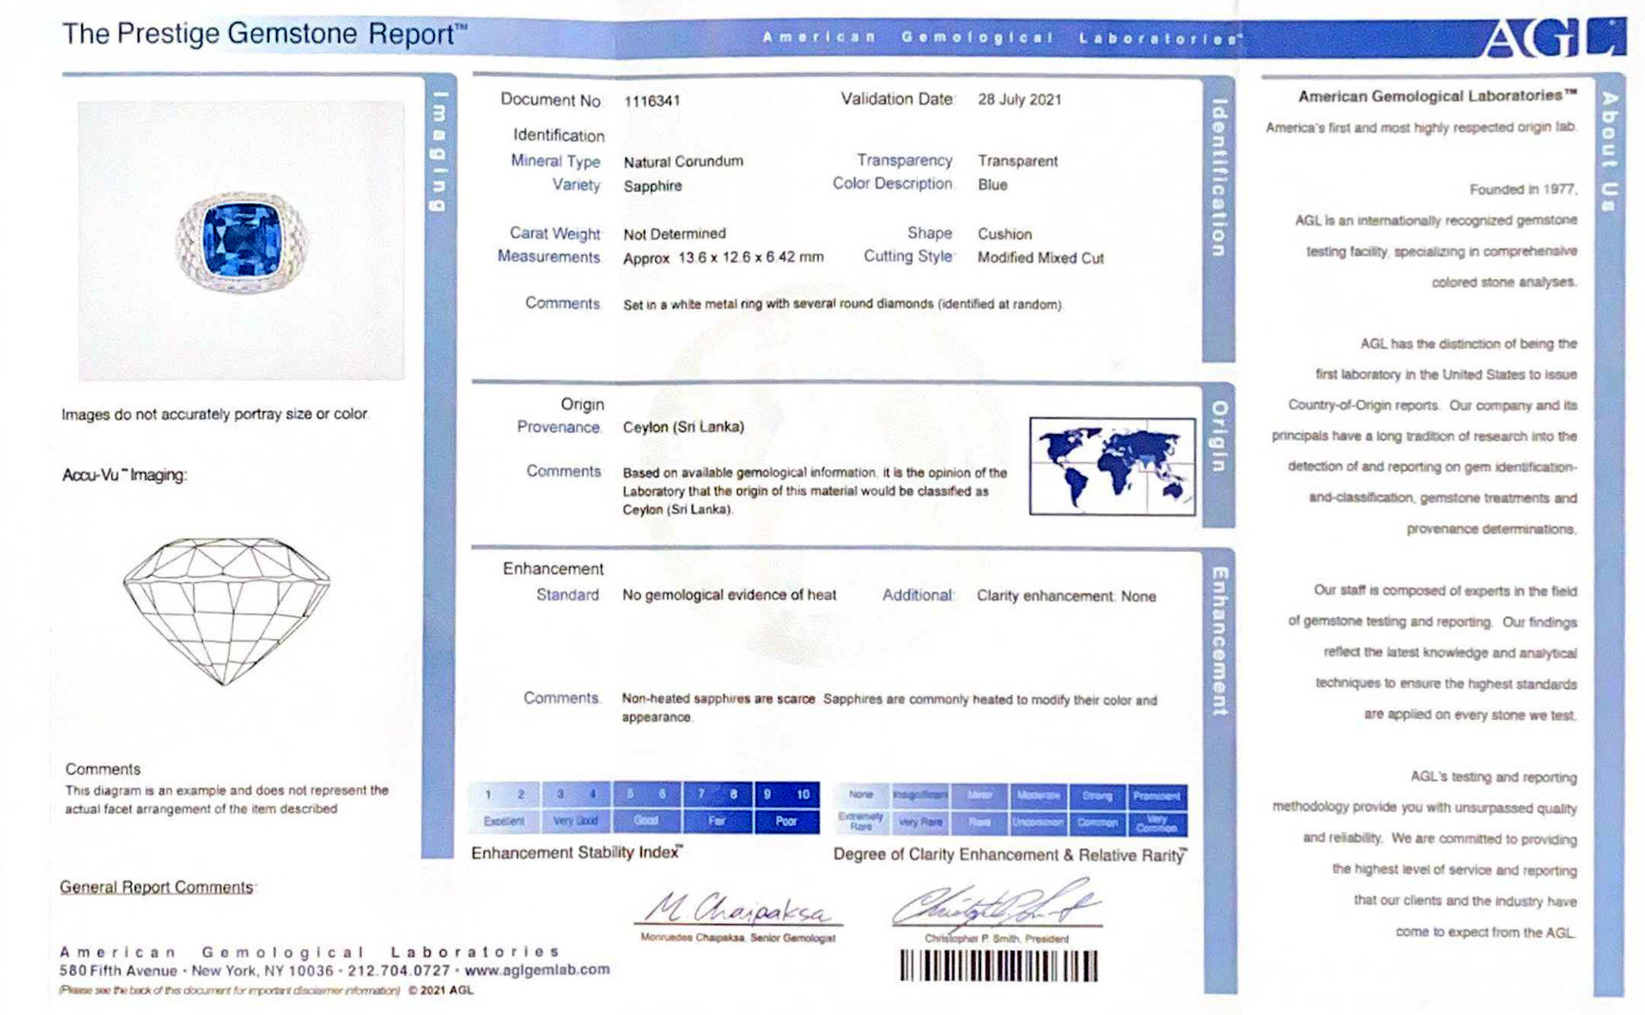This screenshot has width=1645, height=1015.
Task: Click the barcode below the signatures
Action: pos(999,966)
